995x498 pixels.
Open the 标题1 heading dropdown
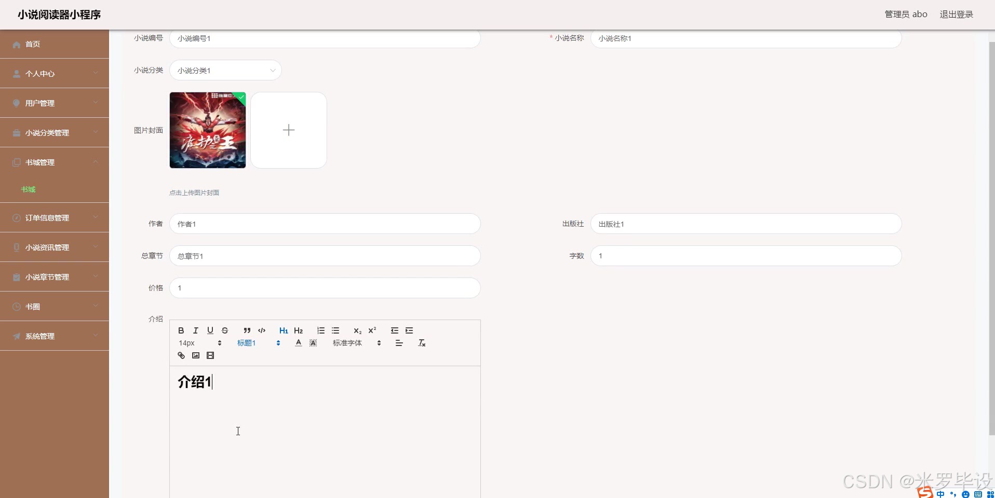tap(259, 343)
